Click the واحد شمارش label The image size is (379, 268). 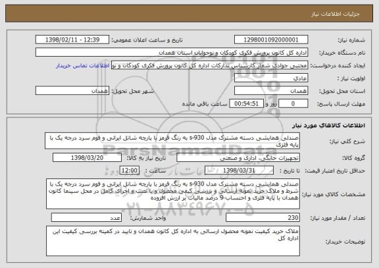pos(148,218)
